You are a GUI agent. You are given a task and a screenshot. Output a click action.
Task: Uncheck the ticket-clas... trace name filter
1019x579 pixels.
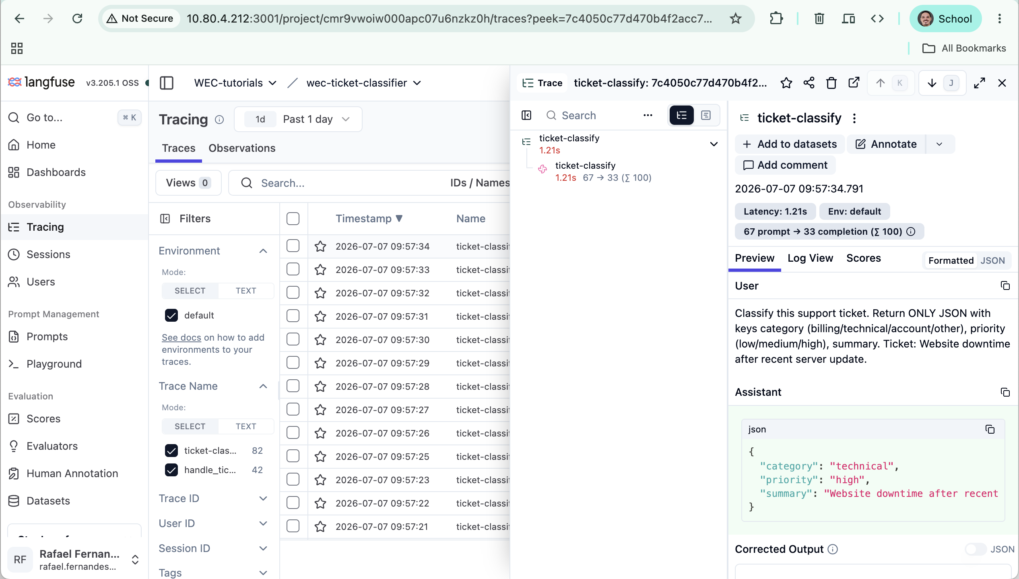[x=171, y=451]
